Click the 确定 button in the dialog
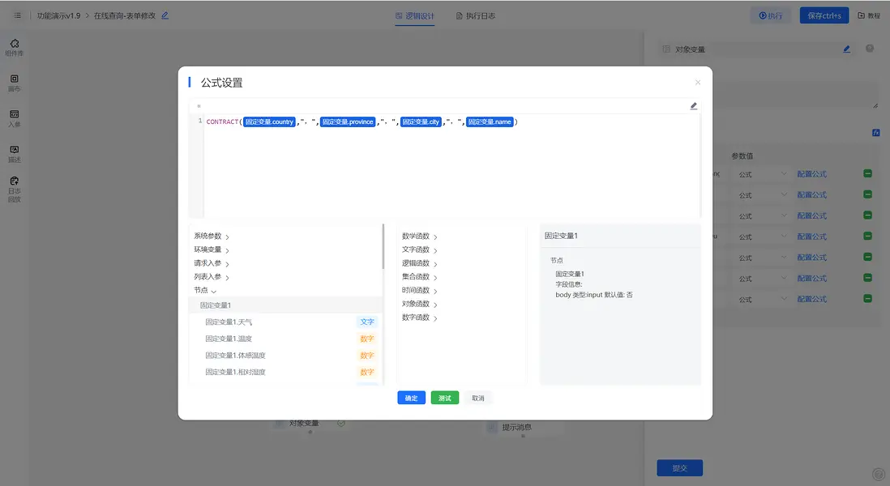The width and height of the screenshot is (890, 486). pyautogui.click(x=411, y=398)
